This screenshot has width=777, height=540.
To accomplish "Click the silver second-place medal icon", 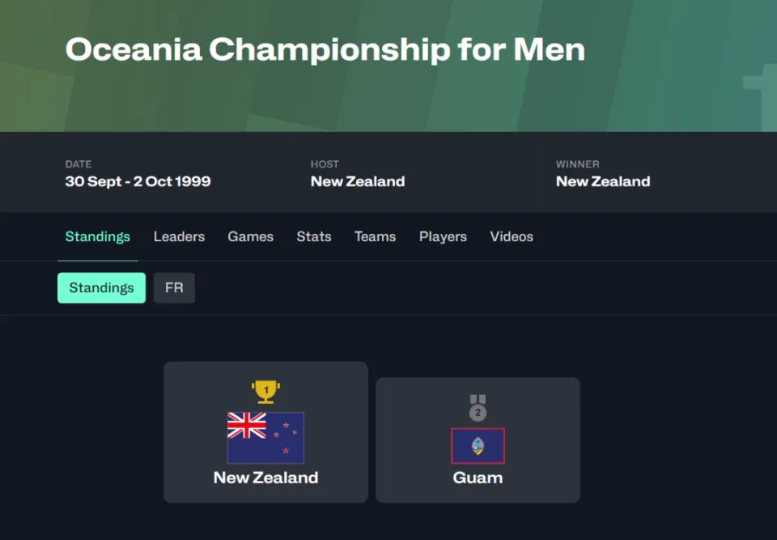I will [x=478, y=407].
